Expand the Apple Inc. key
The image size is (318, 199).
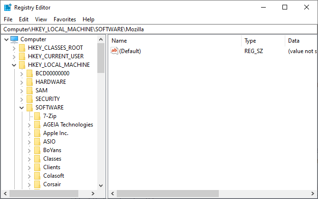pos(29,133)
